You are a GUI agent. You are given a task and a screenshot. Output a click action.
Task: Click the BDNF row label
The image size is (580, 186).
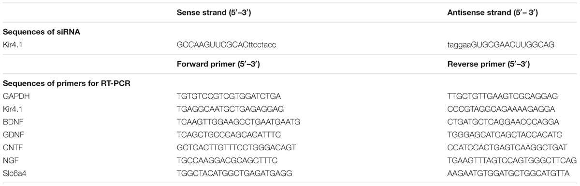coord(13,121)
